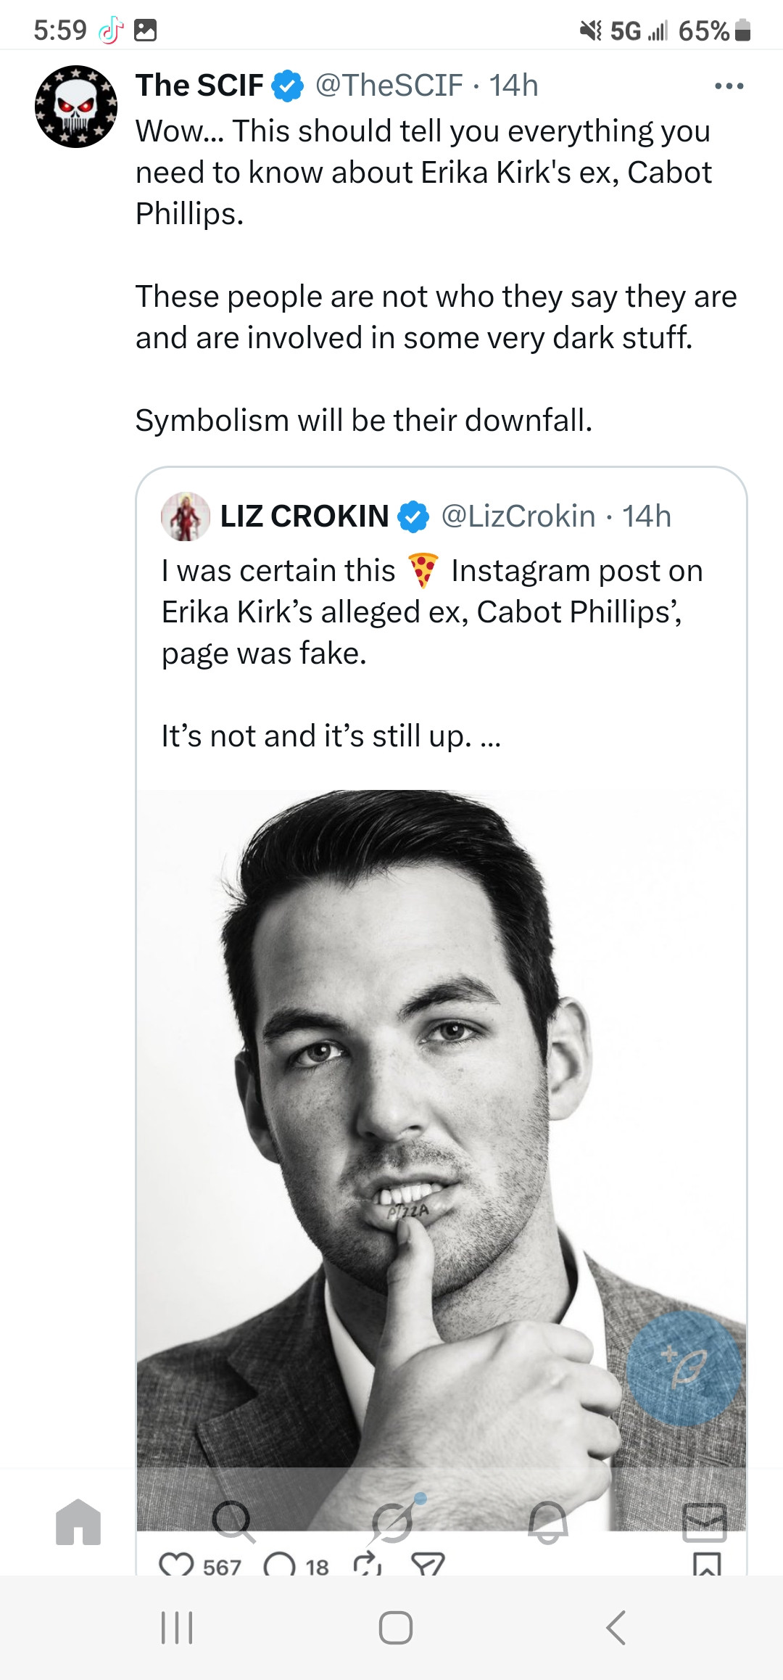Viewport: 783px width, 1680px height.
Task: Open The SCIF skull profile avatar
Action: point(76,107)
